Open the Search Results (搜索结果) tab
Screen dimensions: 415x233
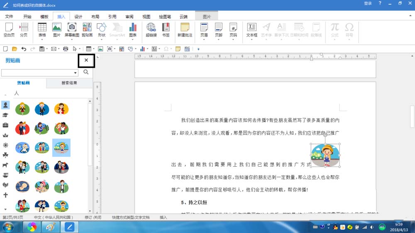(x=69, y=83)
